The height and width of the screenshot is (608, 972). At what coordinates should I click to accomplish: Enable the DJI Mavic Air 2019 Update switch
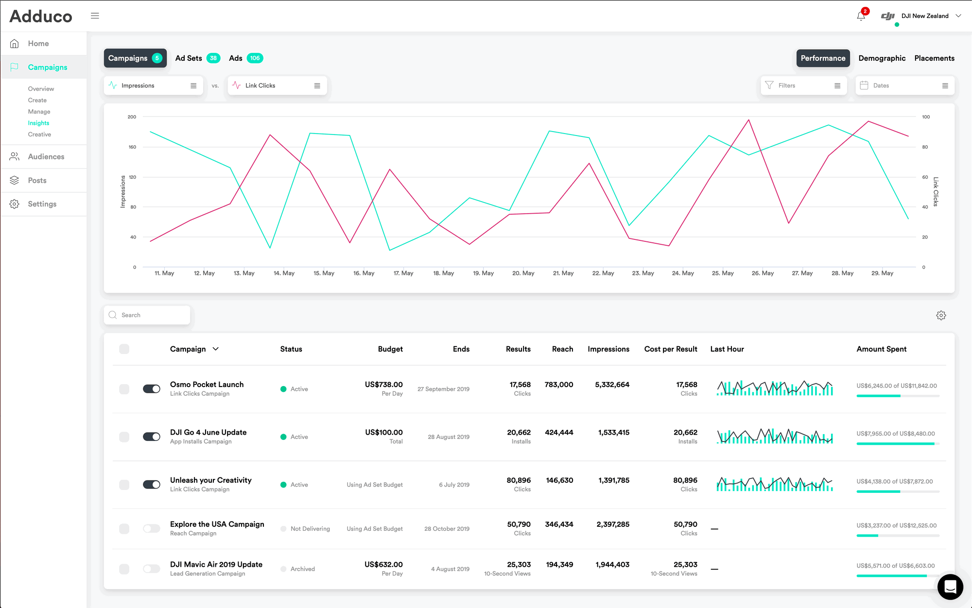pos(152,569)
